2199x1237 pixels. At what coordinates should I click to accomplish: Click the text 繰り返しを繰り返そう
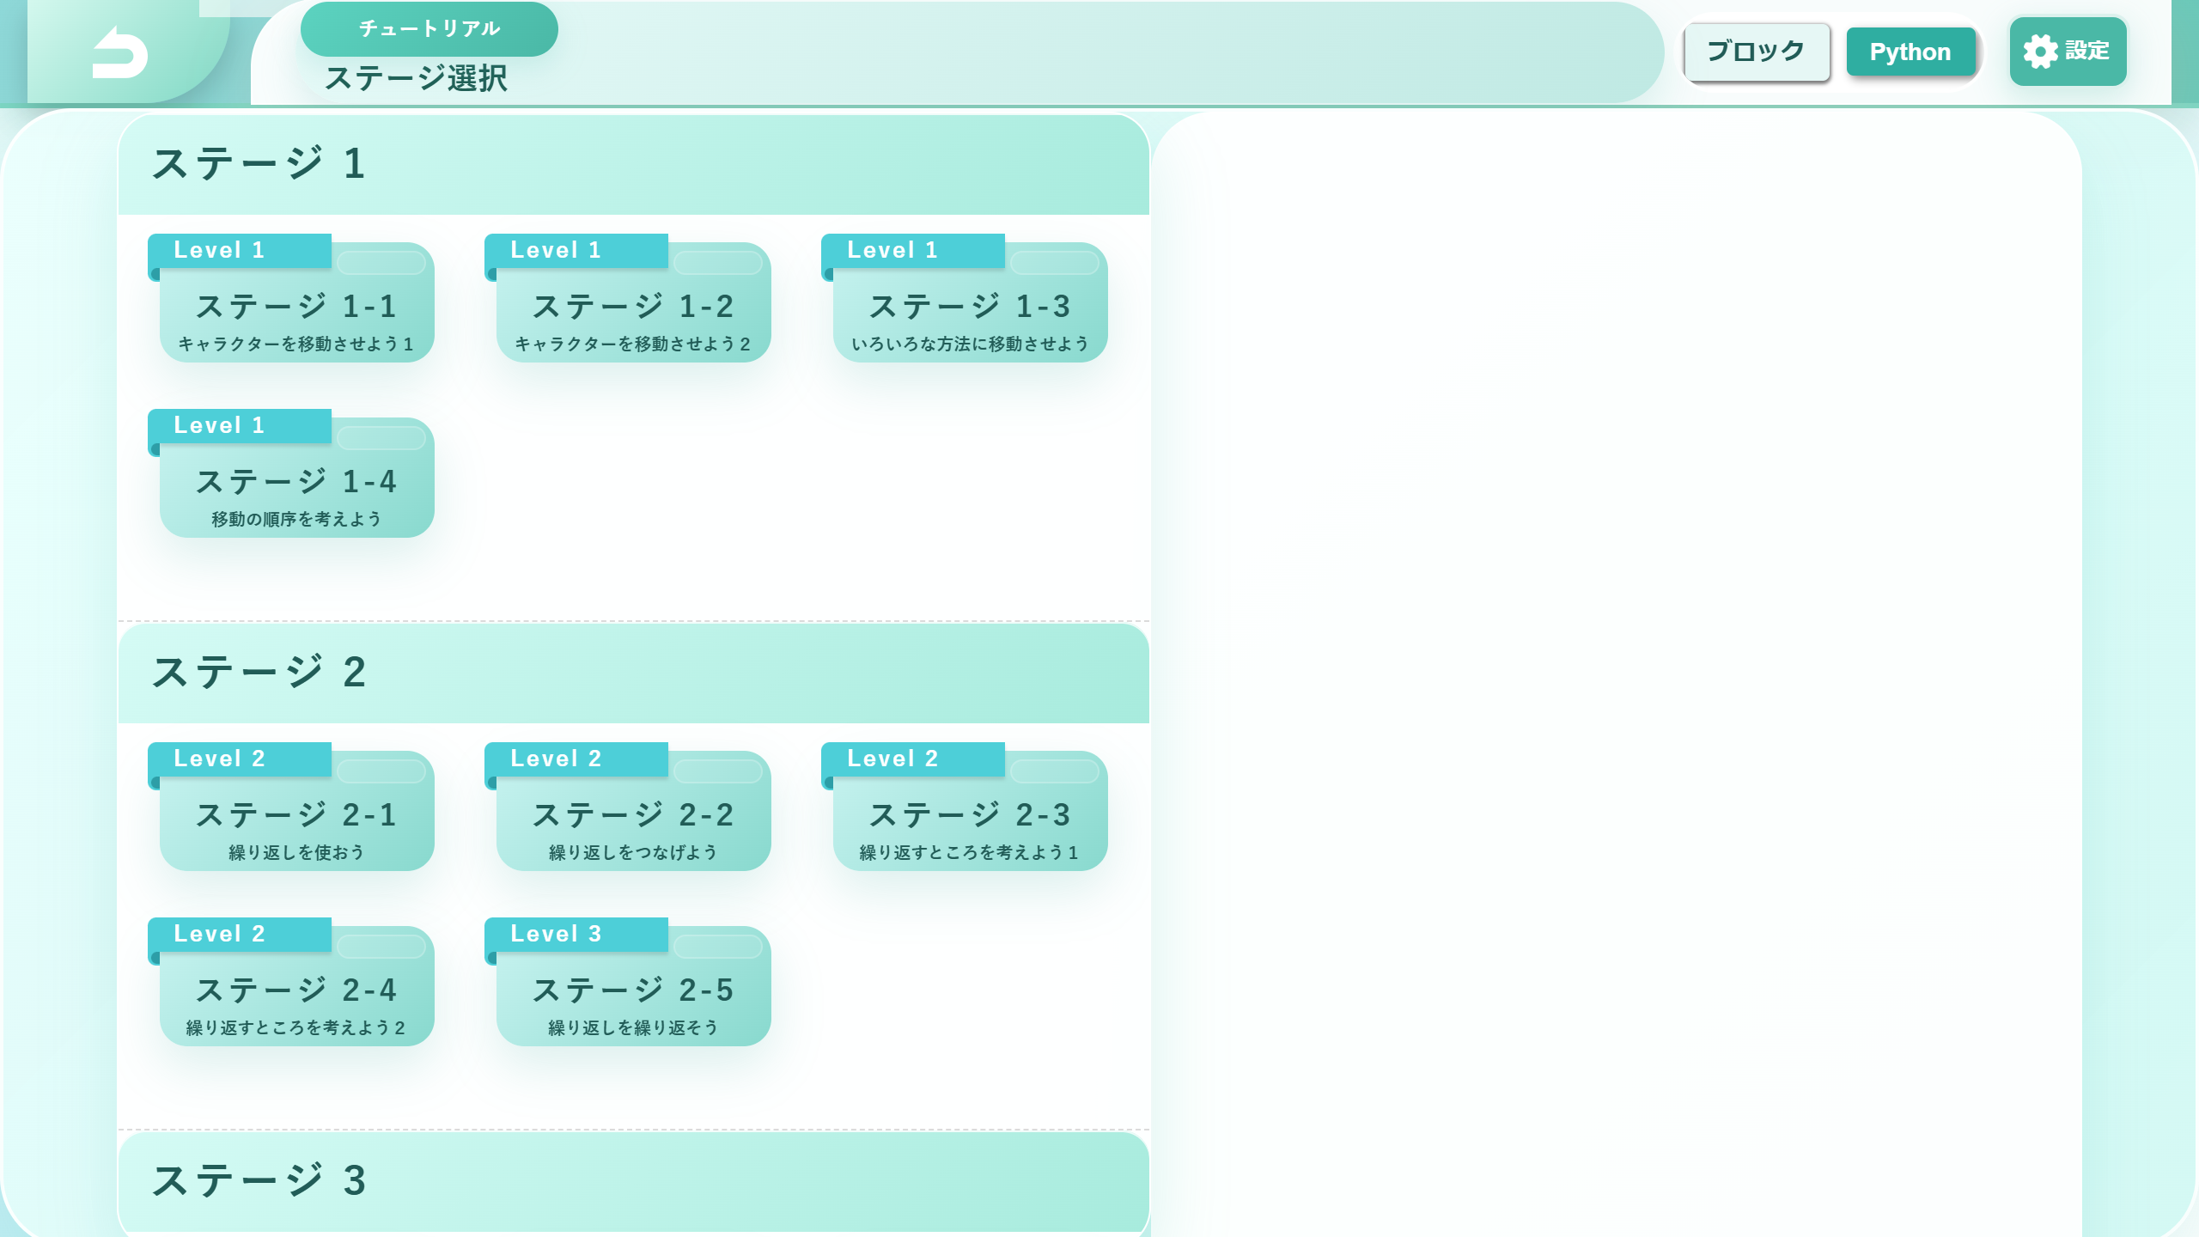pyautogui.click(x=633, y=1027)
